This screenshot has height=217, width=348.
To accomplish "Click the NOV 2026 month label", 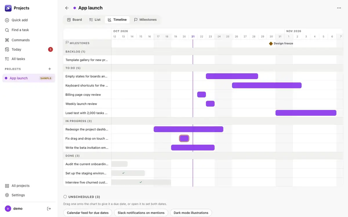I will tap(294, 31).
